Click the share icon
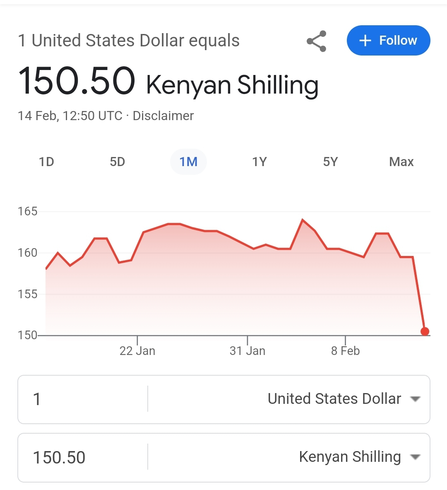The width and height of the screenshot is (447, 490). tap(317, 41)
